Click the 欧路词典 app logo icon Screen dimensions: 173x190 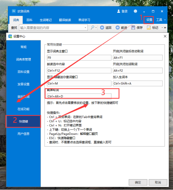pyautogui.click(x=14, y=11)
